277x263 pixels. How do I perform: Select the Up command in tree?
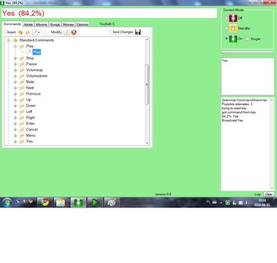tap(28, 100)
